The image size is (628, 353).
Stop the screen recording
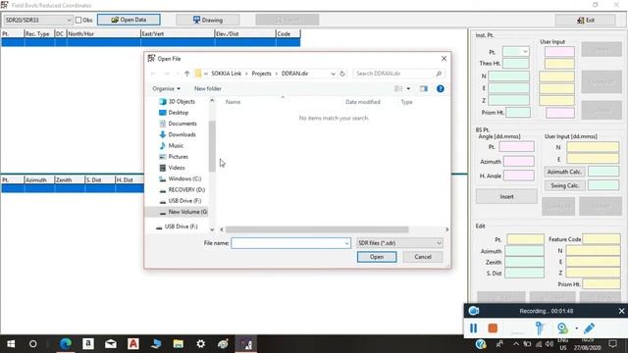click(493, 328)
